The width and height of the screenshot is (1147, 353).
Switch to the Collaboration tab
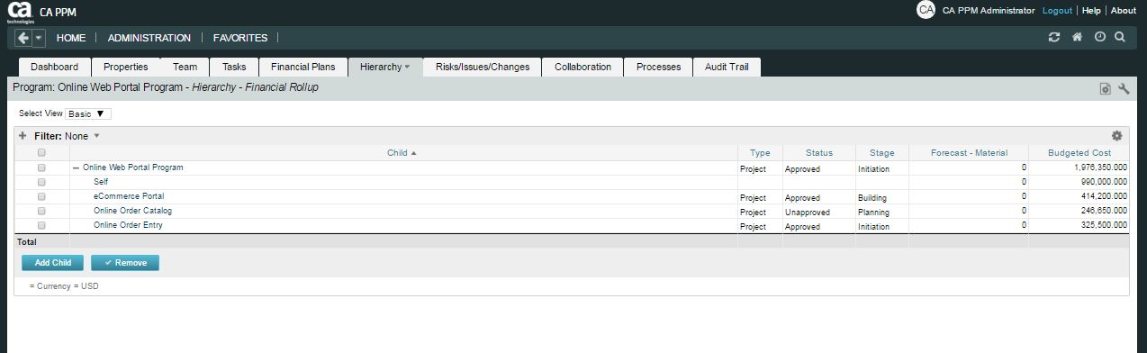(x=583, y=67)
